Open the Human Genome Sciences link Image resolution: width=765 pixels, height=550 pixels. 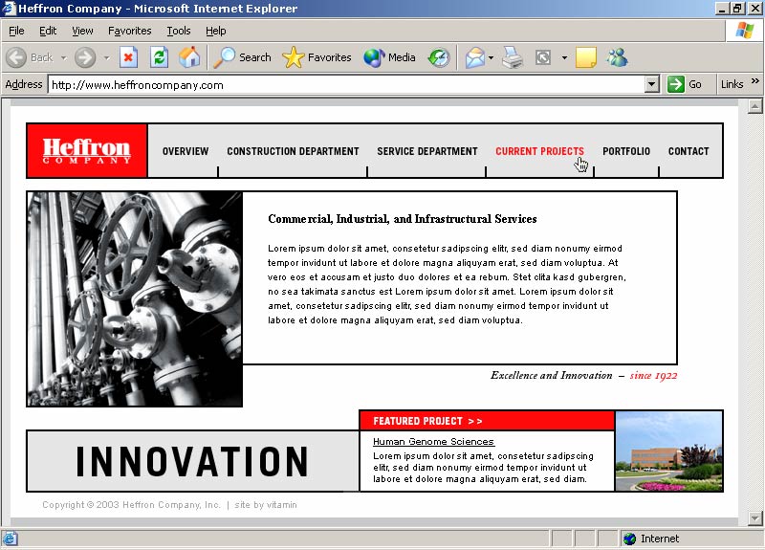point(433,442)
